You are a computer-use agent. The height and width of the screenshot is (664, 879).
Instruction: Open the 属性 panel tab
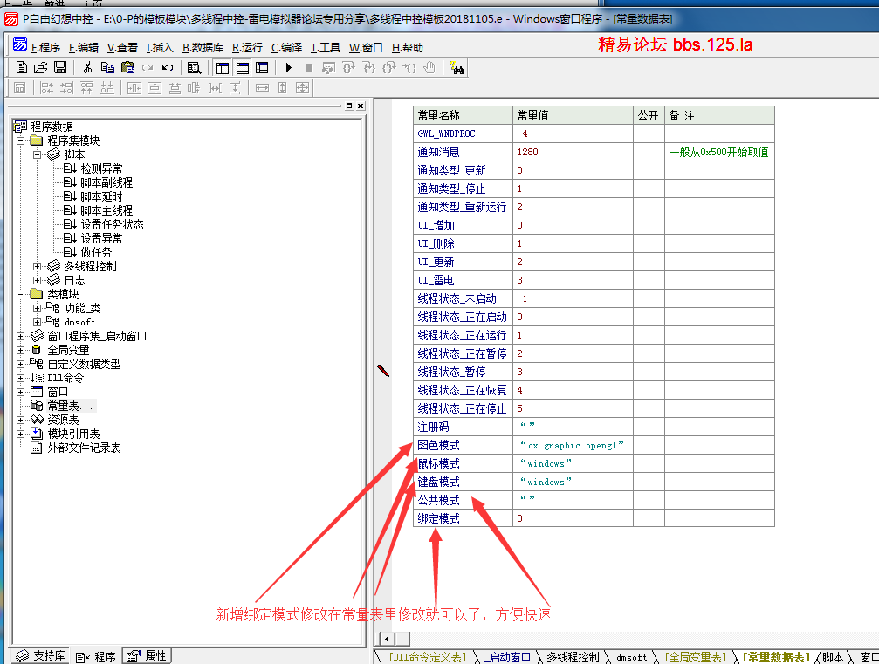point(148,655)
